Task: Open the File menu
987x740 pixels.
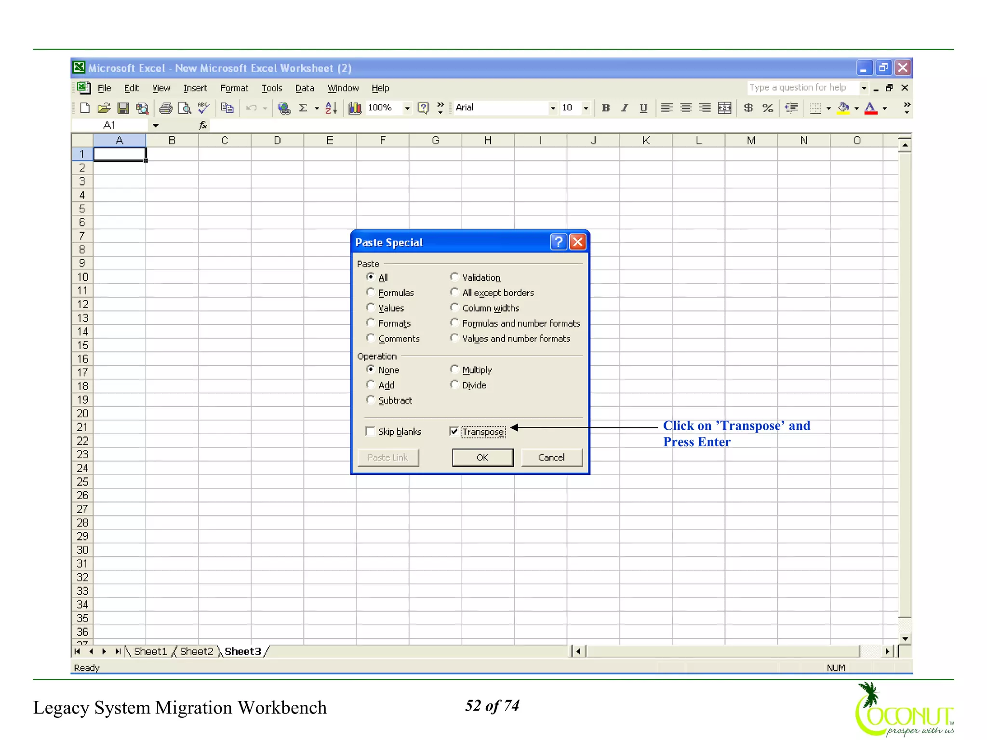Action: click(104, 88)
